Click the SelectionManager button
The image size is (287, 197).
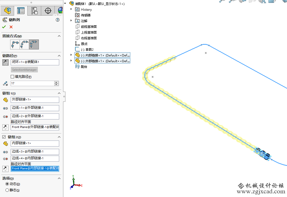(x=24, y=70)
